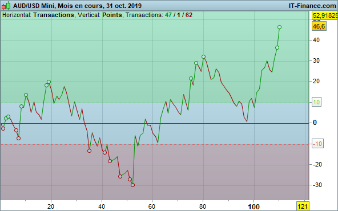
Task: Click the 30 label on the vertical axis
Action: coord(316,60)
